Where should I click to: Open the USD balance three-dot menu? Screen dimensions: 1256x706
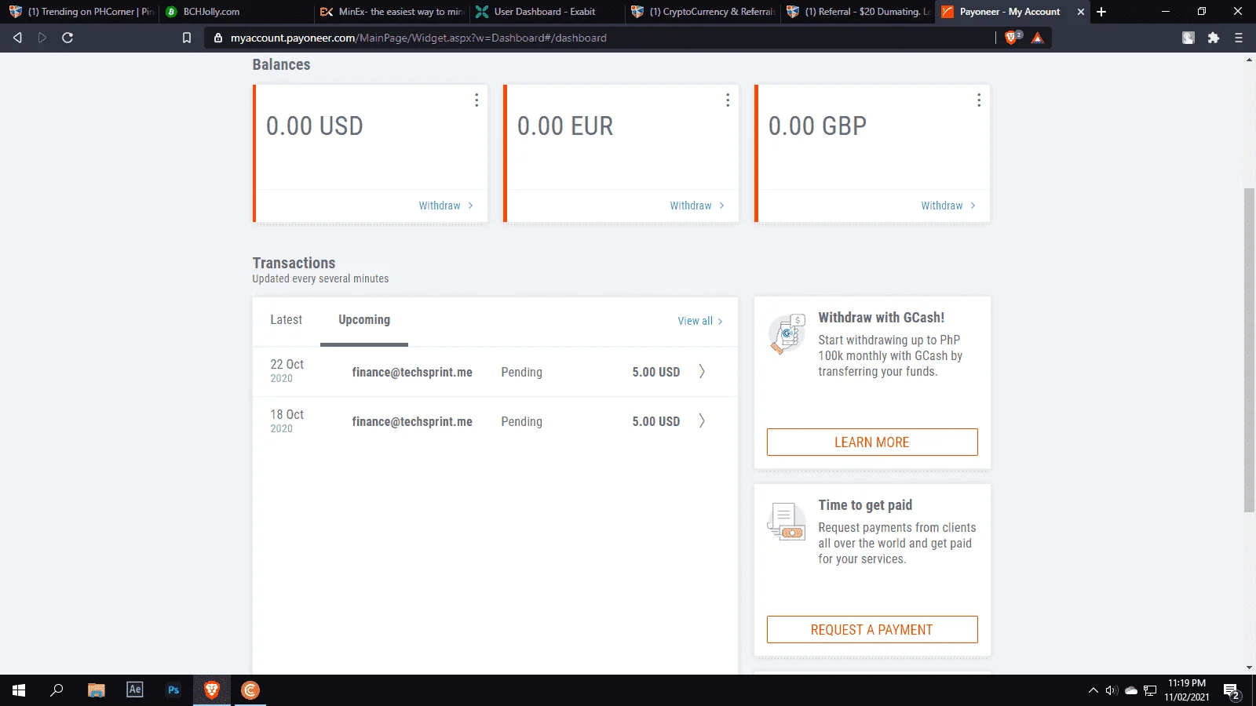click(476, 100)
